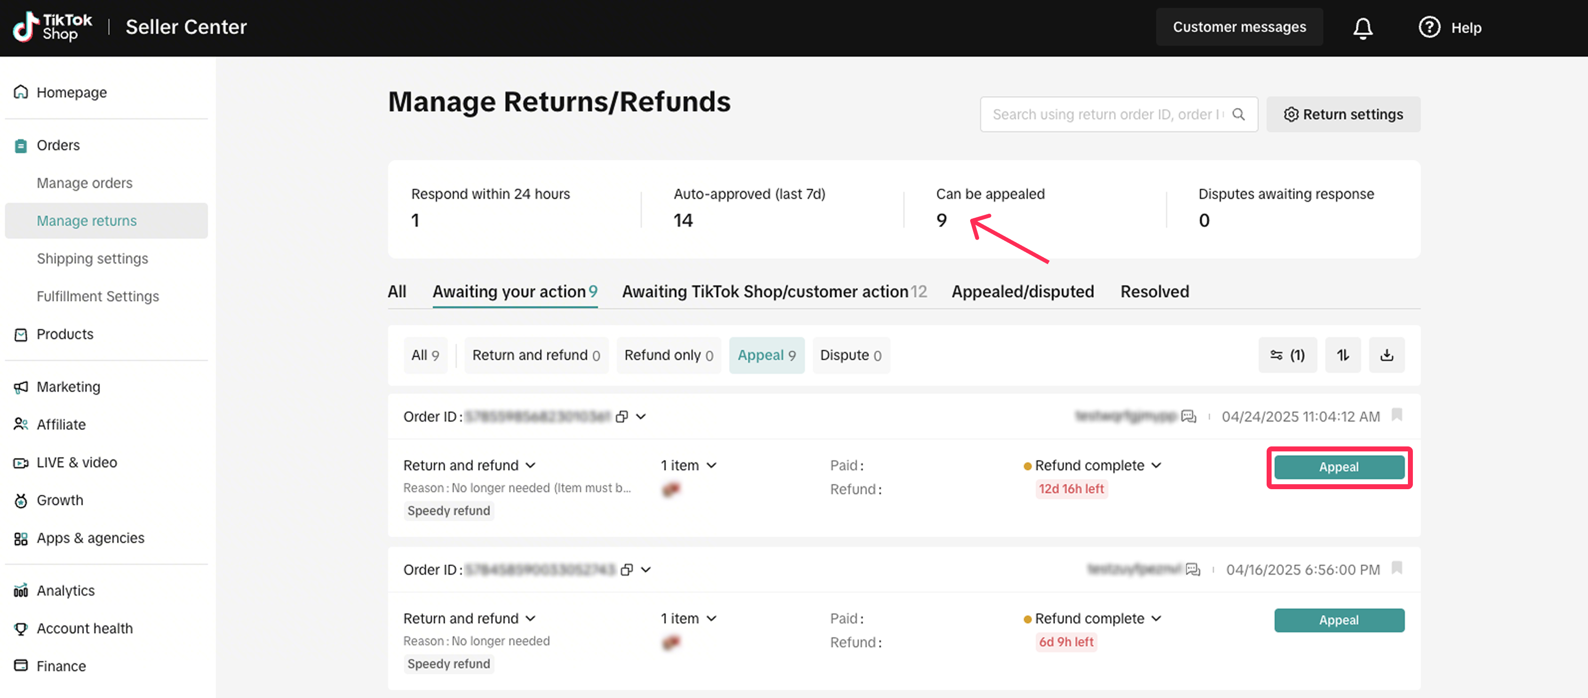1588x698 pixels.
Task: Click Appeal button on second order
Action: (1338, 620)
